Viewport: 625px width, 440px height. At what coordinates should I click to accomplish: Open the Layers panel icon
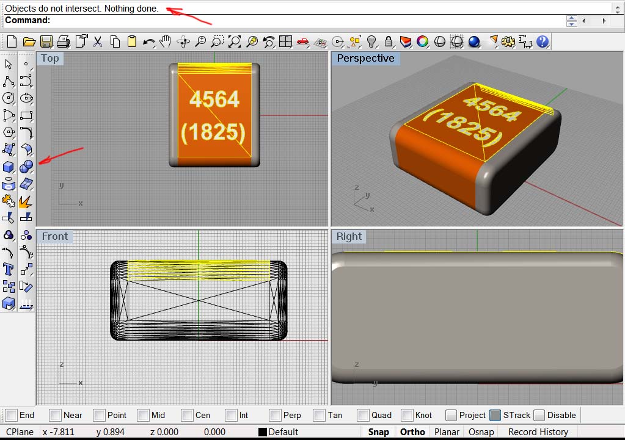coord(406,41)
